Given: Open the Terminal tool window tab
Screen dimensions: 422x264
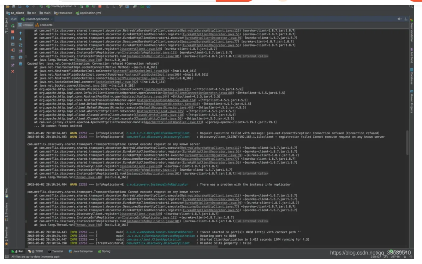Looking at the screenshot, I should pos(55,251).
